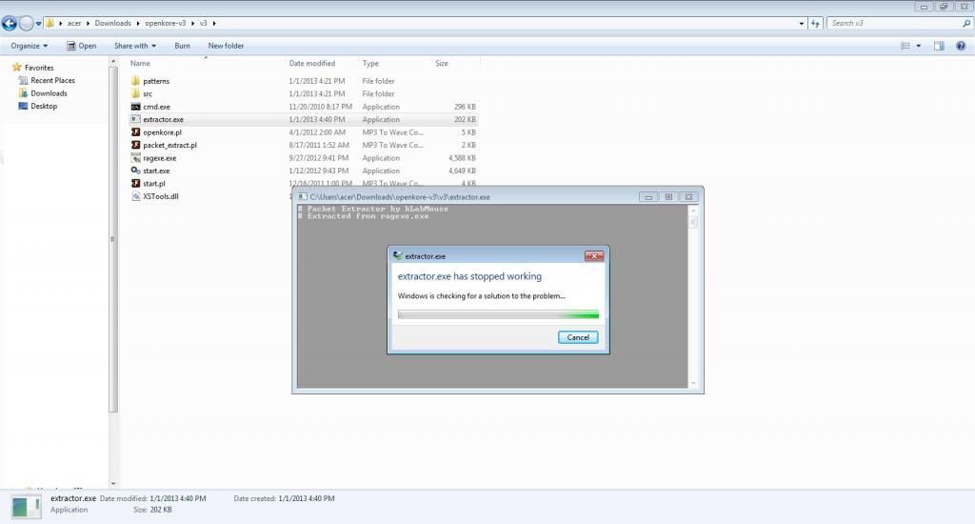Click '4,588 KB' size of ragexe.exe
Image resolution: width=975 pixels, height=524 pixels.
[x=462, y=158]
